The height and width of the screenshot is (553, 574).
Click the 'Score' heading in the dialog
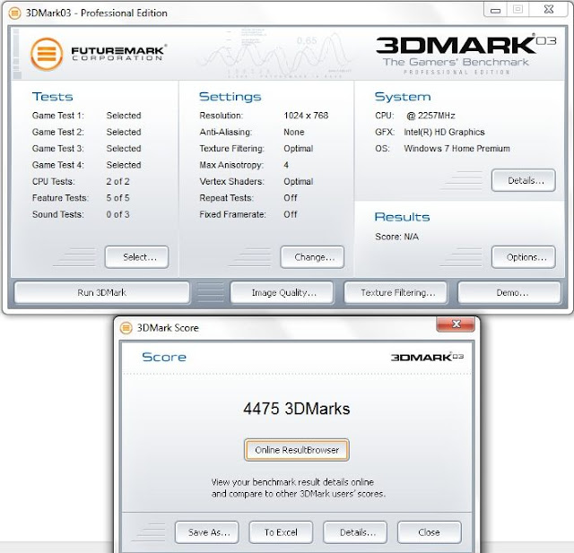[x=164, y=357]
